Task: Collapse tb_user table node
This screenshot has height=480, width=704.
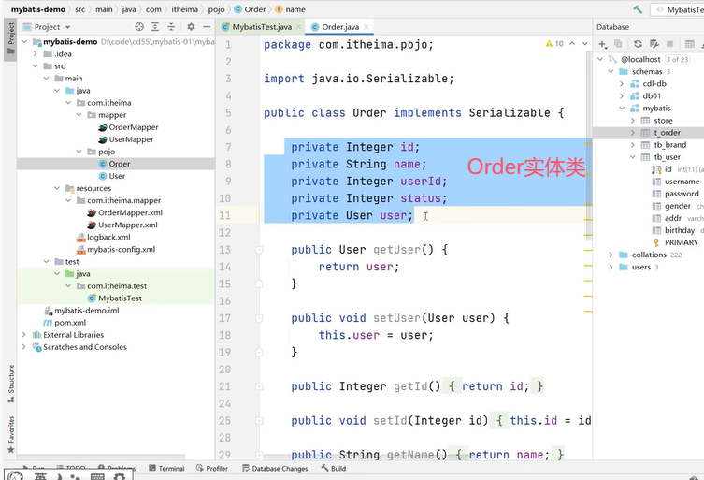Action: (633, 157)
